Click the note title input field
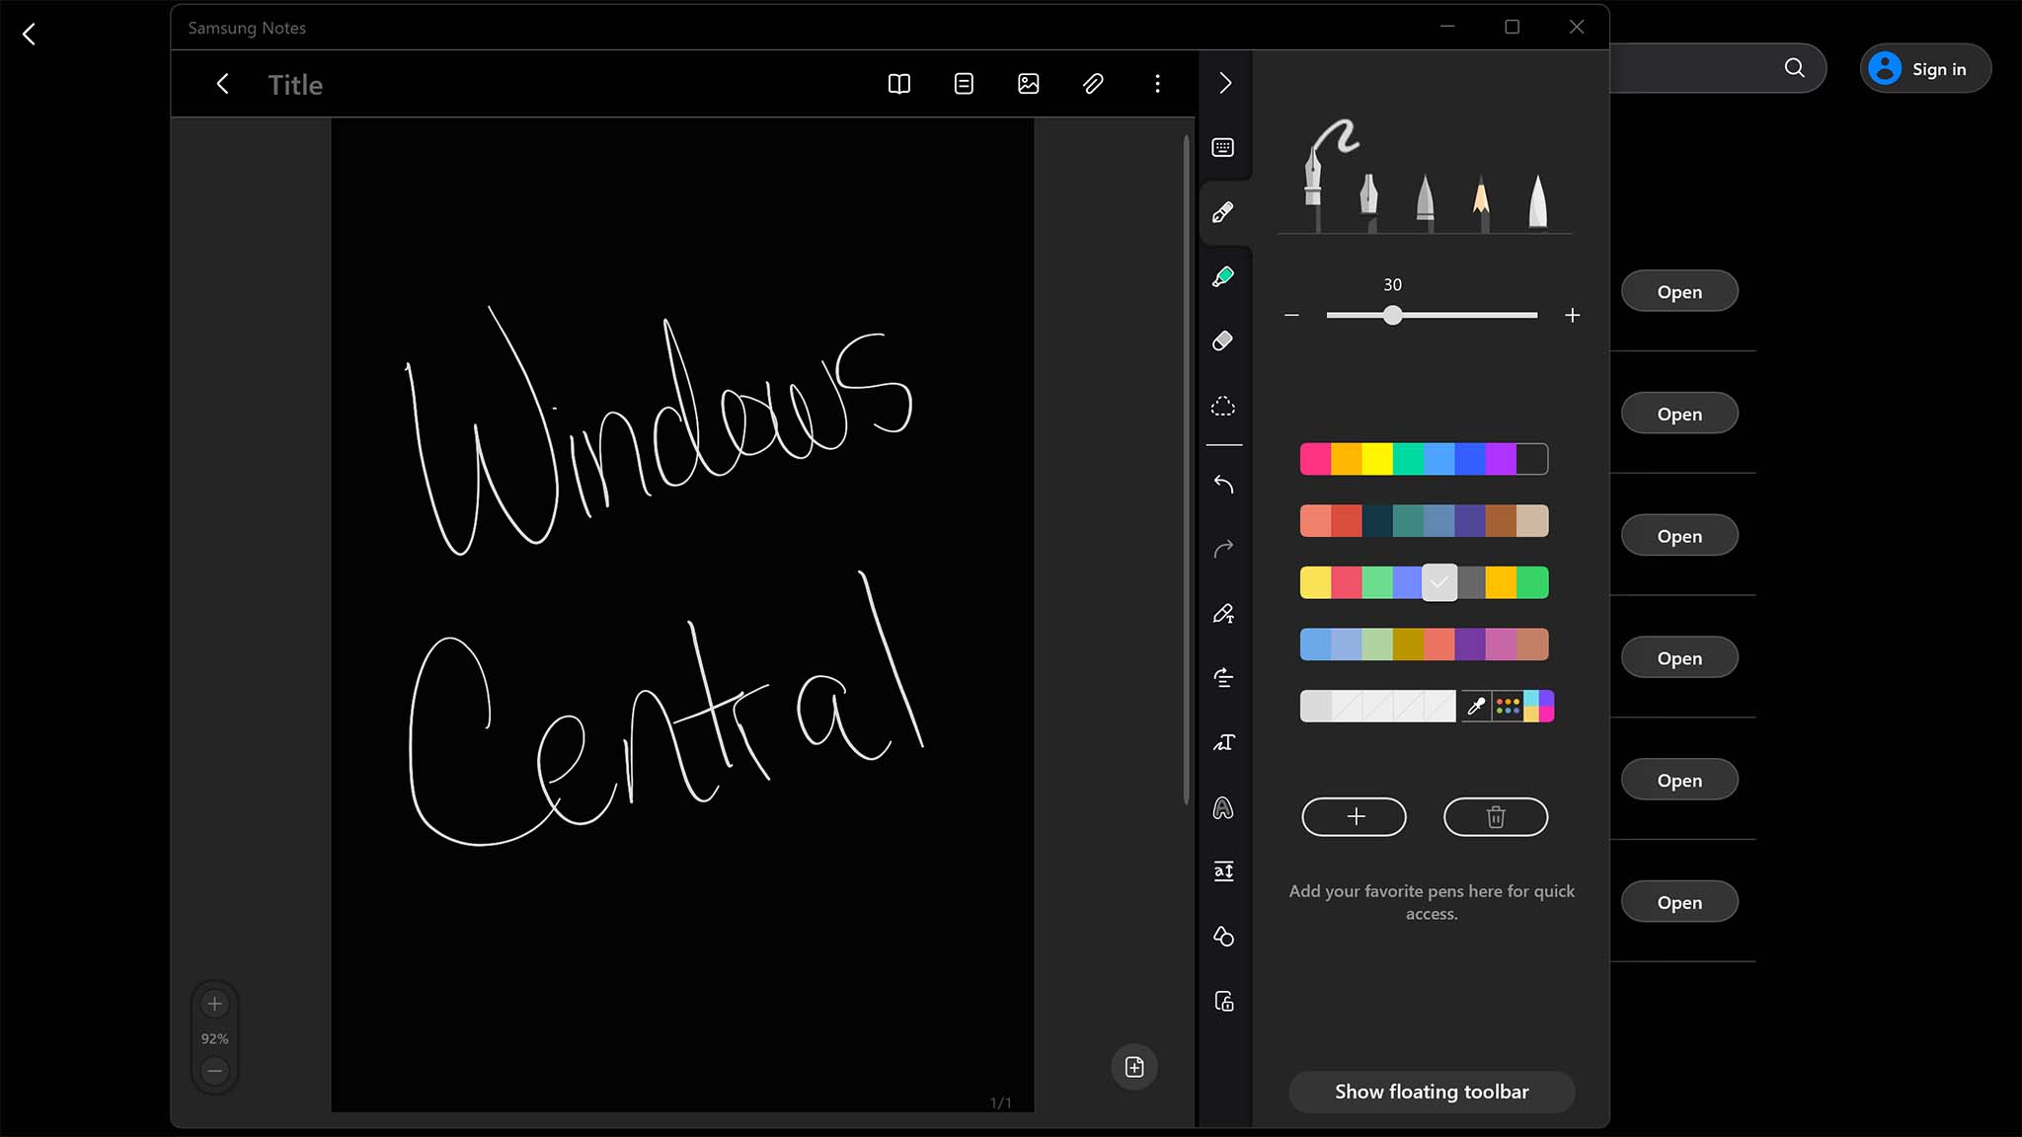The height and width of the screenshot is (1137, 2022). point(296,85)
